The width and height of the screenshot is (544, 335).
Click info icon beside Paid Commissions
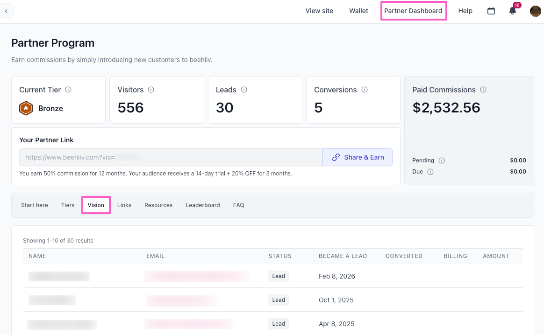click(x=483, y=90)
